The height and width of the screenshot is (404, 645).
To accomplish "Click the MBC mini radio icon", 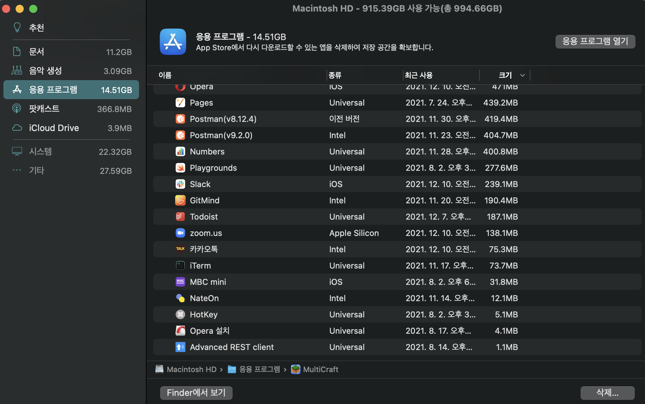I will click(180, 282).
